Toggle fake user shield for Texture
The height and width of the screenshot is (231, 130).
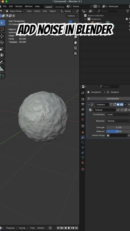122,110
